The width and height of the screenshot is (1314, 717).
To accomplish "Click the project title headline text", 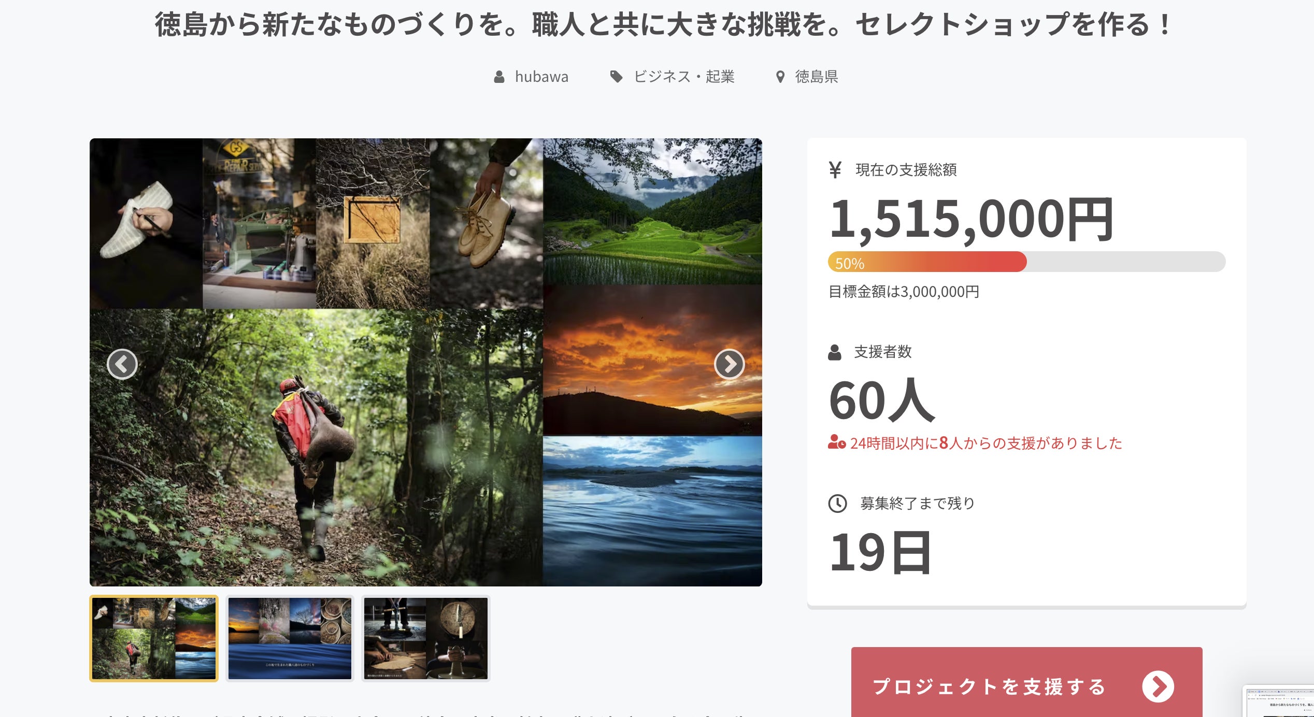I will 662,25.
